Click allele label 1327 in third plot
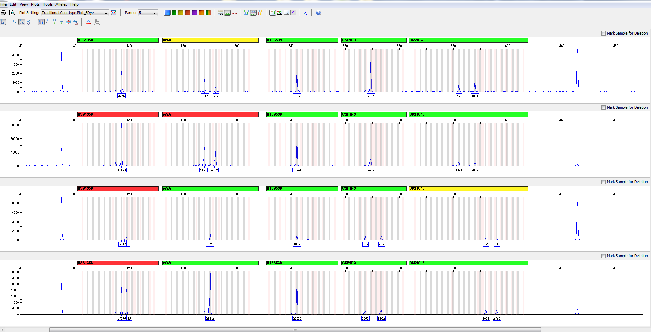 [210, 244]
